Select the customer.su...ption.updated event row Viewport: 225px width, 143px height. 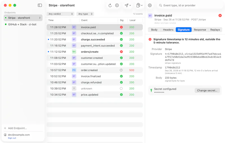tap(95, 64)
